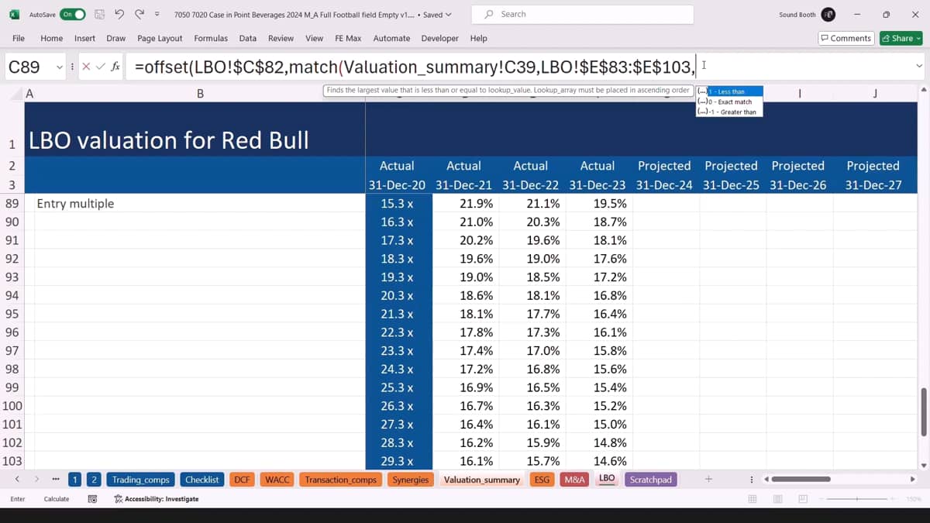930x523 pixels.
Task: Open the Data ribbon tab
Action: coord(247,38)
